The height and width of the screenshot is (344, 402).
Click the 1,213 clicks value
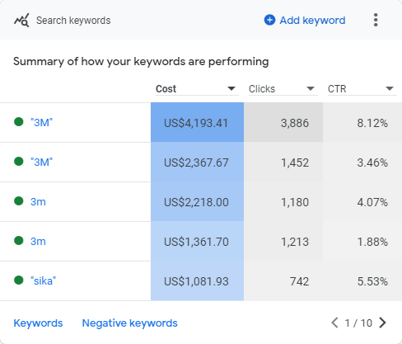click(x=295, y=242)
